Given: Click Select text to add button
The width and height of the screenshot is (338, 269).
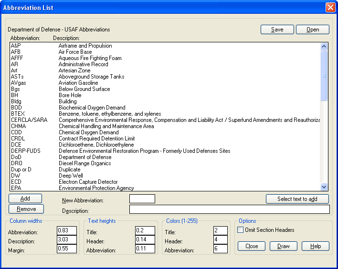Looking at the screenshot, I should [x=297, y=199].
